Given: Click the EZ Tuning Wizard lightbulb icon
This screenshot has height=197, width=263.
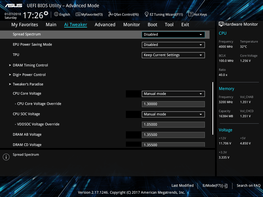Looking at the screenshot, I should pyautogui.click(x=147, y=14).
